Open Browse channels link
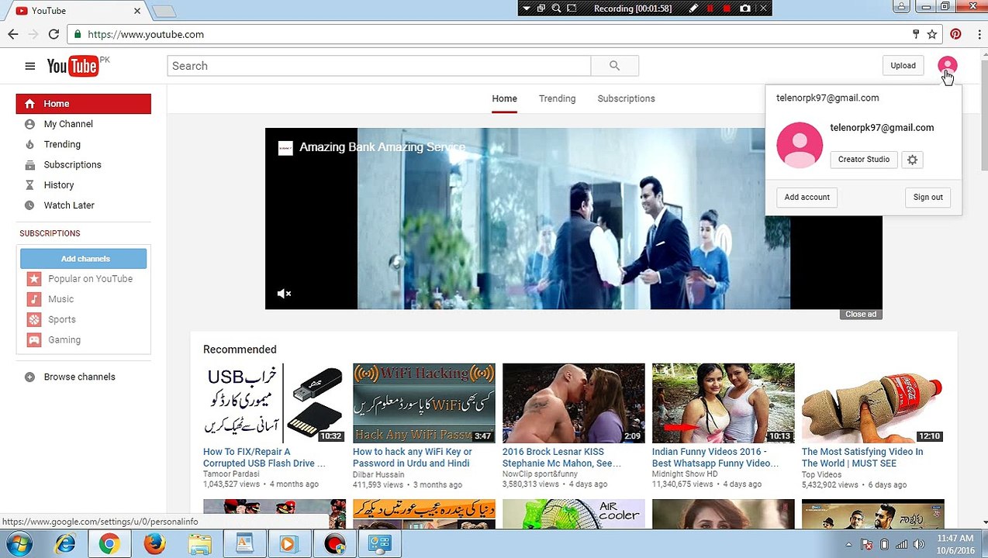988x558 pixels. coord(79,377)
